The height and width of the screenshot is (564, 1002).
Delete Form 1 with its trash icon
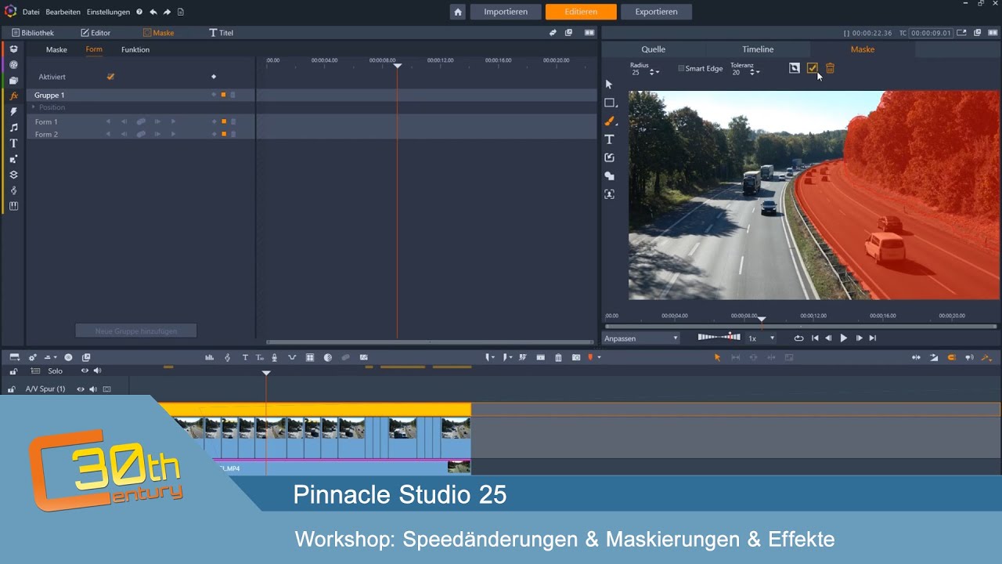click(x=232, y=121)
